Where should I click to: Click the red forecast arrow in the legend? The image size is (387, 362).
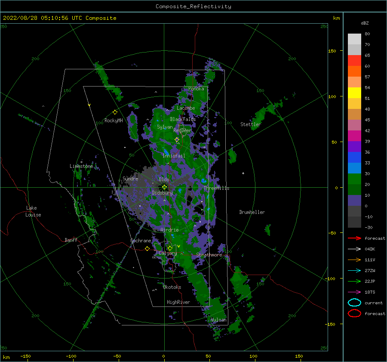click(354, 238)
